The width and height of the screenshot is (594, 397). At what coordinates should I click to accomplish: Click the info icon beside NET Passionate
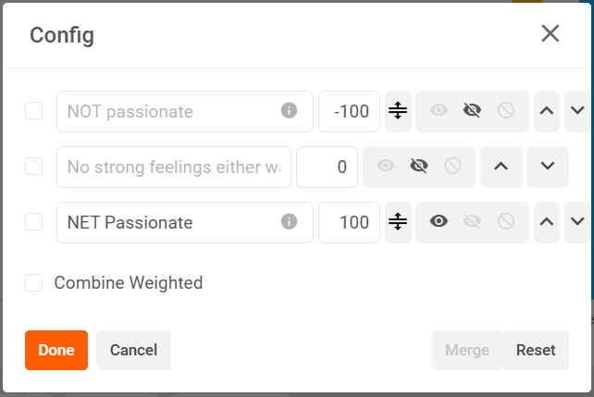[x=289, y=221]
